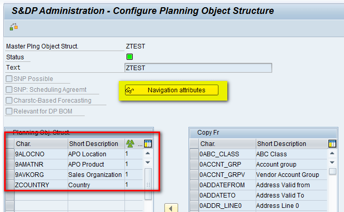
Task: Open Navigation attributes
Action: point(171,90)
